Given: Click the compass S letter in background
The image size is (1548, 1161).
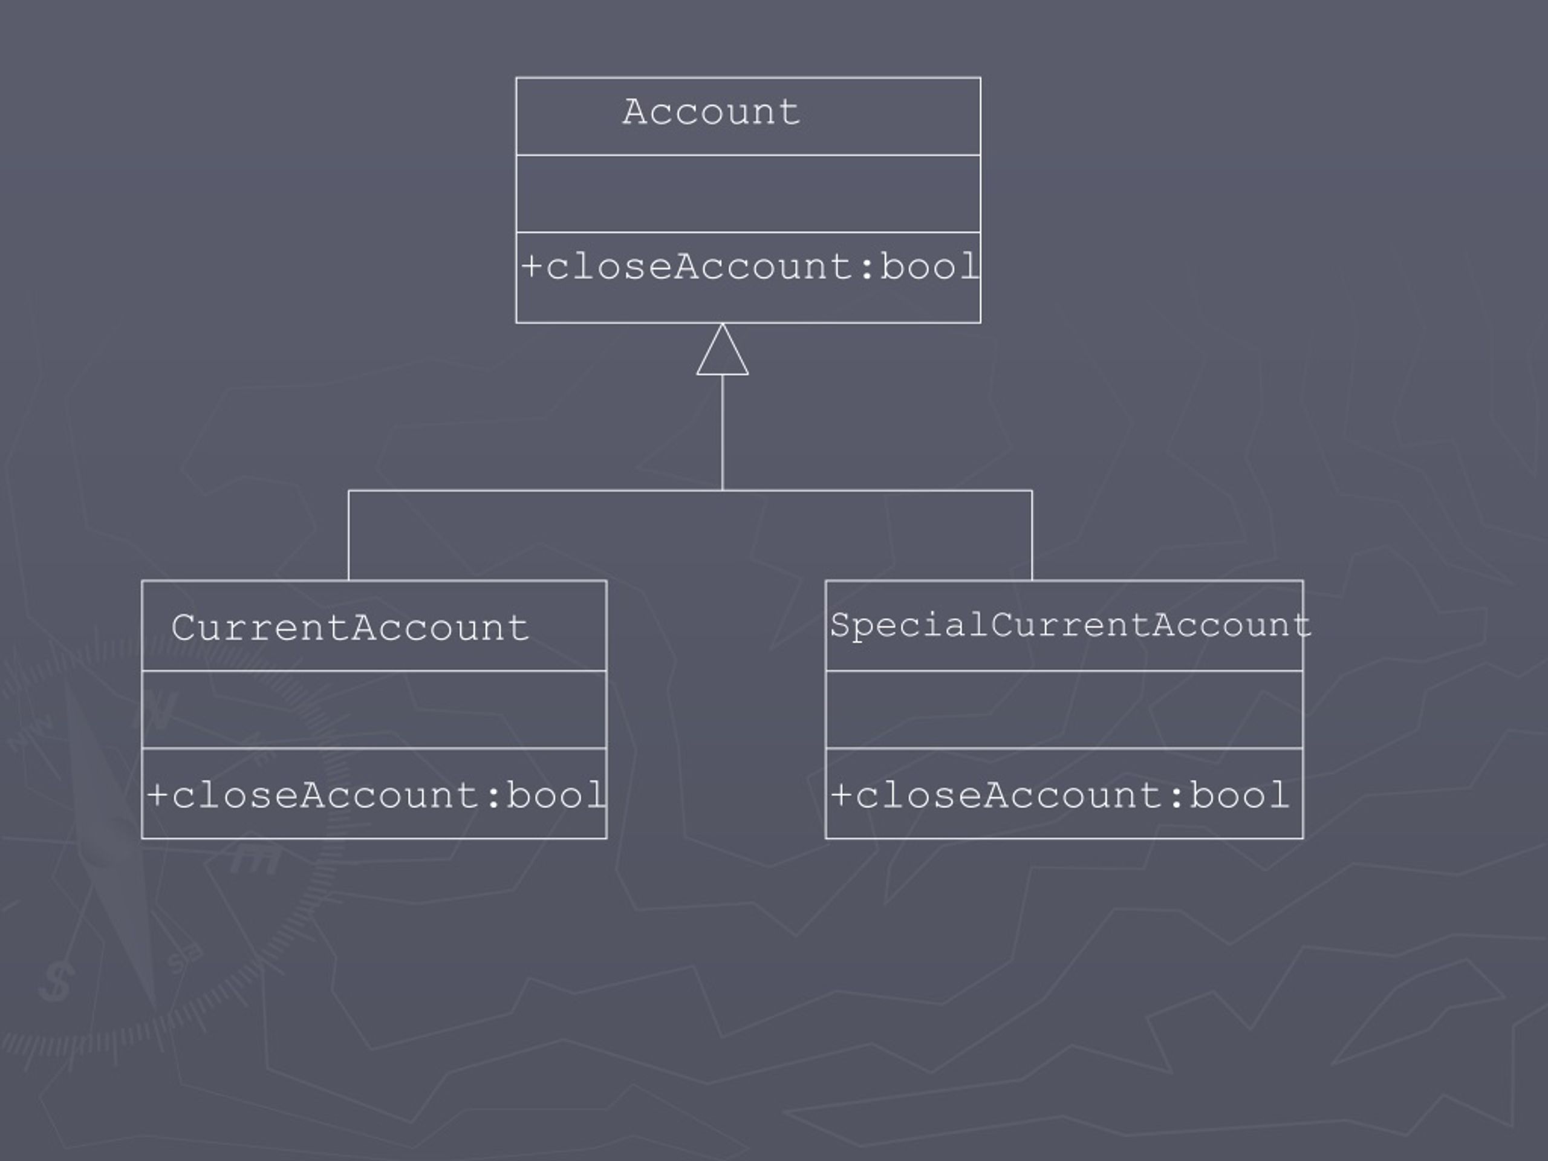Looking at the screenshot, I should (x=56, y=981).
